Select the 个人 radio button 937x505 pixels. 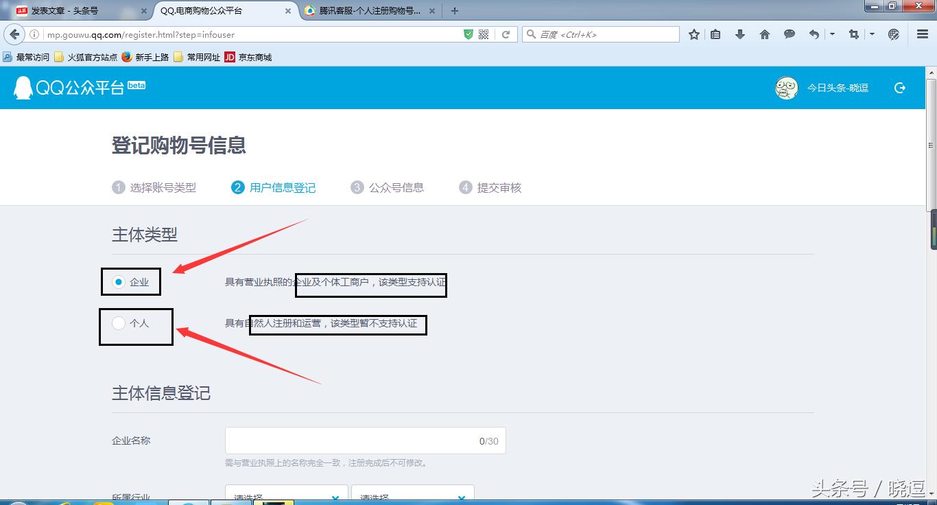coord(118,323)
